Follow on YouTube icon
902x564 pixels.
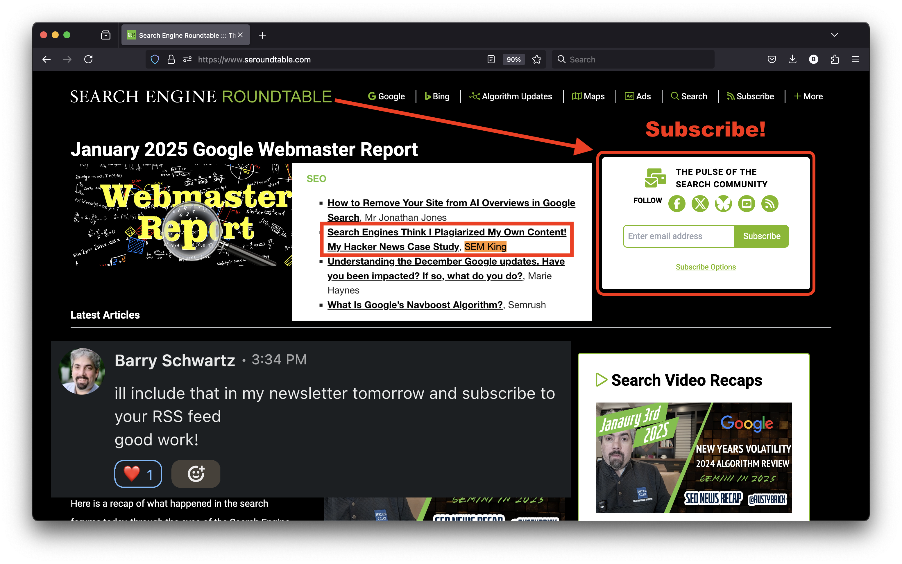pos(746,204)
